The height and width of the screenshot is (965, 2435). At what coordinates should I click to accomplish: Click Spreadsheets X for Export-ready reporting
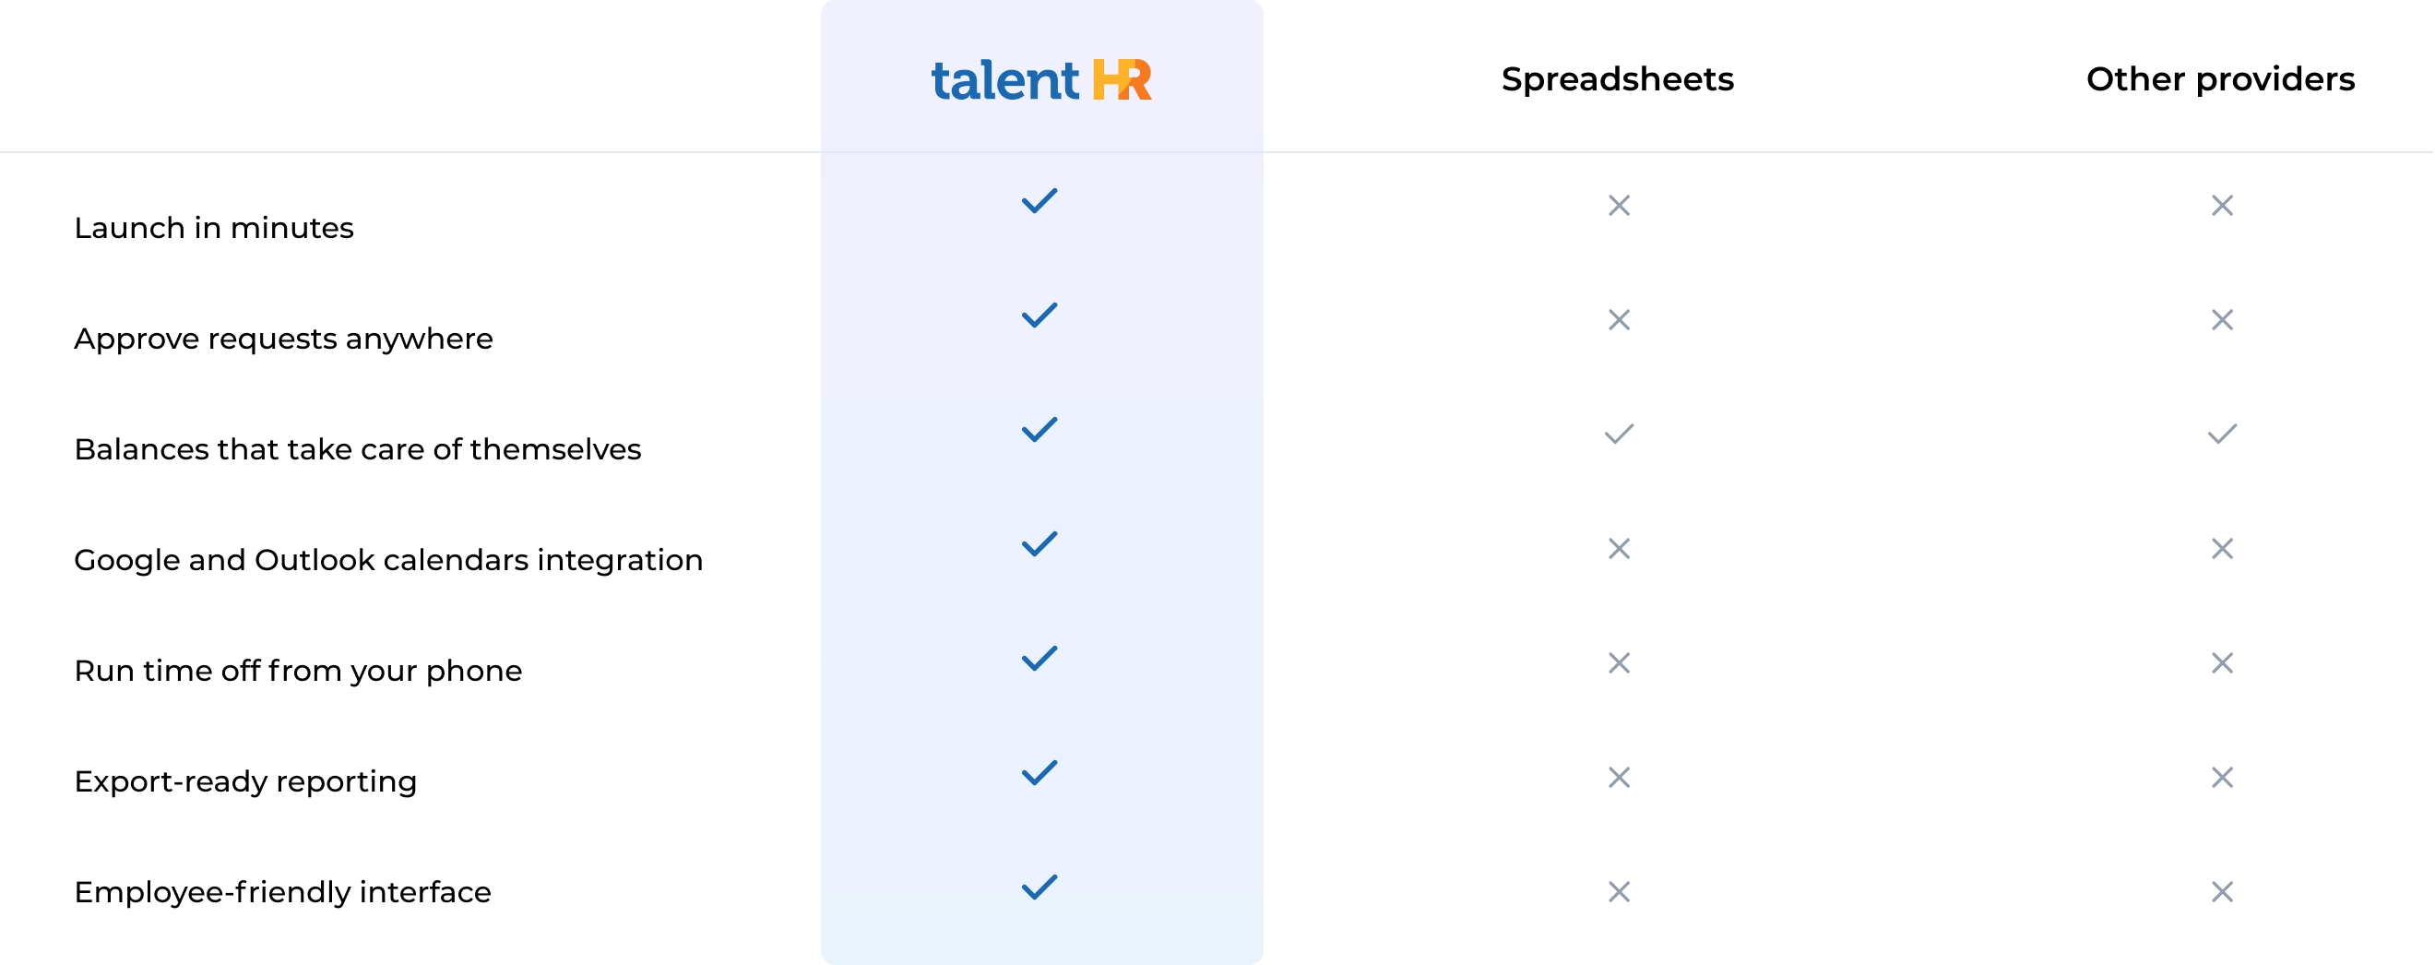pos(1619,777)
